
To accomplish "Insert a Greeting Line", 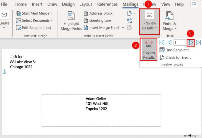I will [x=97, y=20].
